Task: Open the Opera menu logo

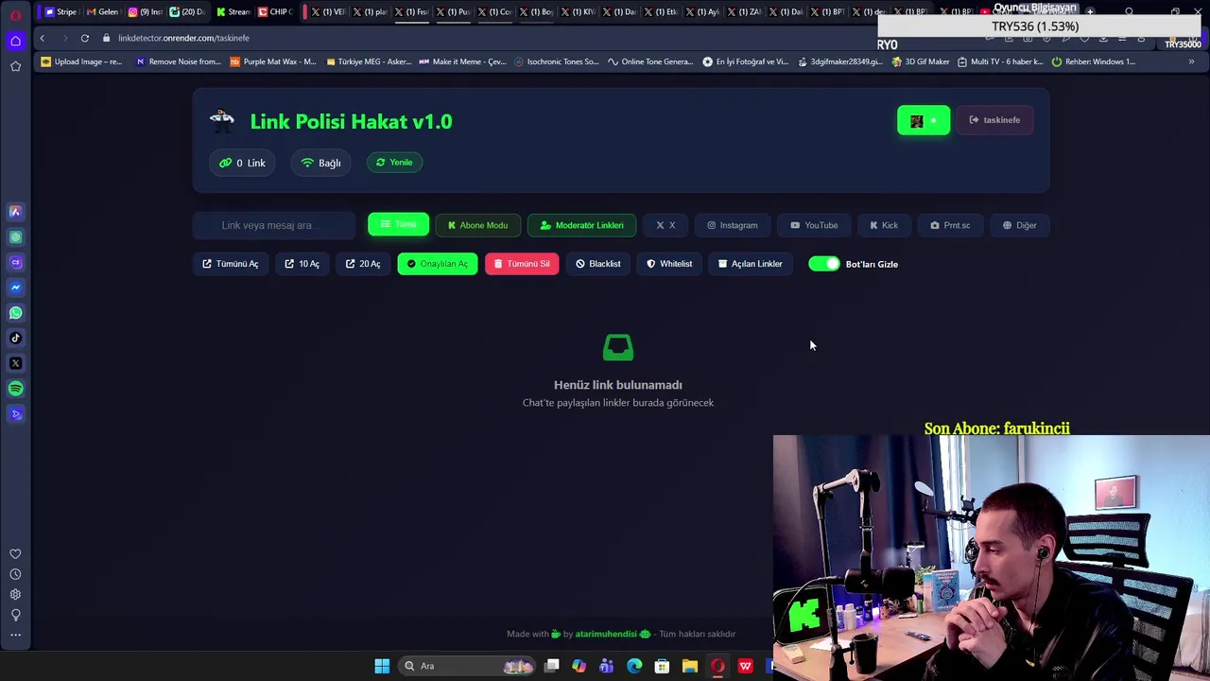Action: (15, 14)
